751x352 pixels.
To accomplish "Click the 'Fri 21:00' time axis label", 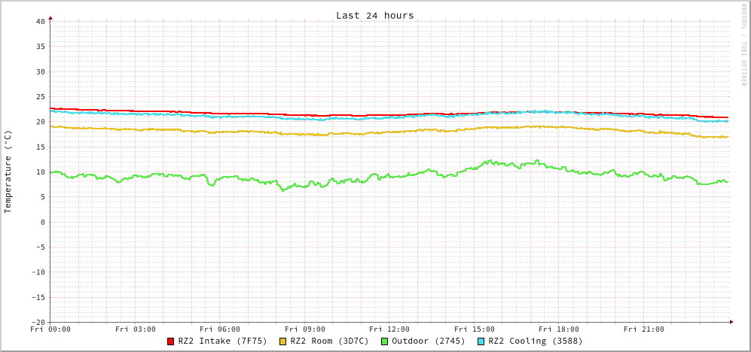I will tap(644, 329).
